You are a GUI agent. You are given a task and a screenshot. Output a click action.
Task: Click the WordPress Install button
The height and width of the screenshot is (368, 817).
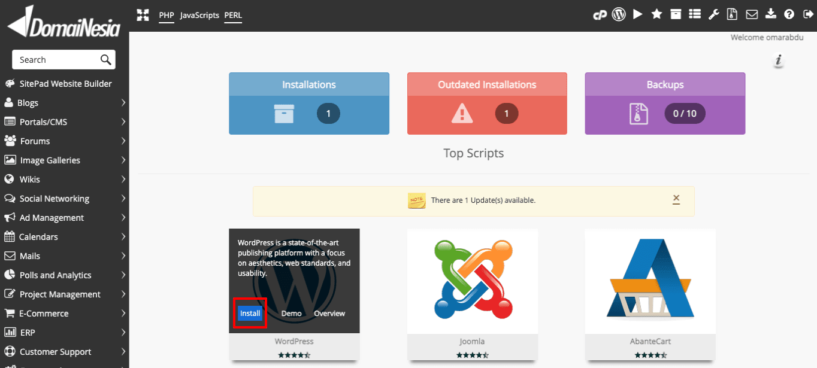tap(250, 314)
